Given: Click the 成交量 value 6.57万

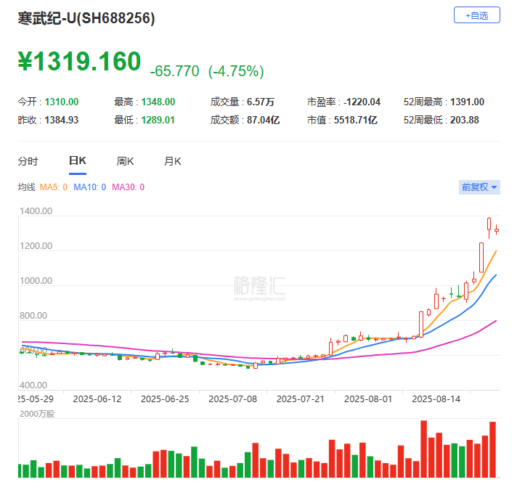Looking at the screenshot, I should pyautogui.click(x=261, y=102).
